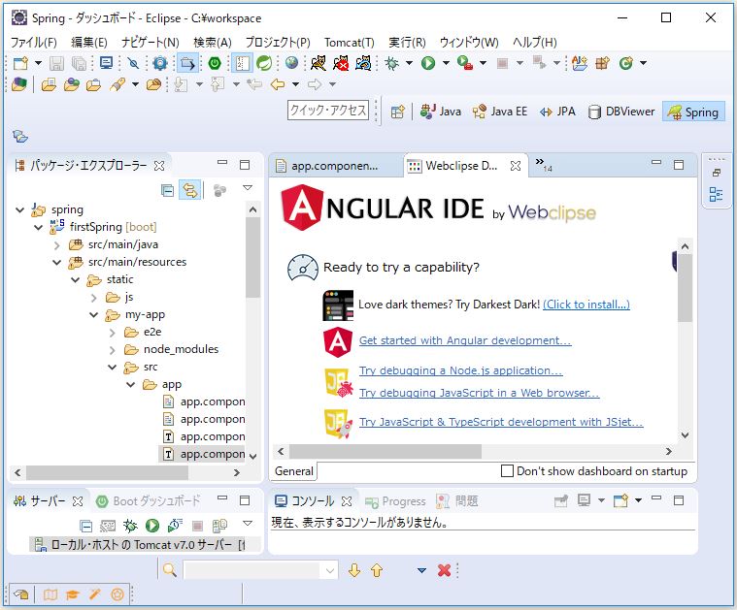Click the graduation cap icon in bottom bar
Viewport: 737px width, 610px height.
(73, 595)
